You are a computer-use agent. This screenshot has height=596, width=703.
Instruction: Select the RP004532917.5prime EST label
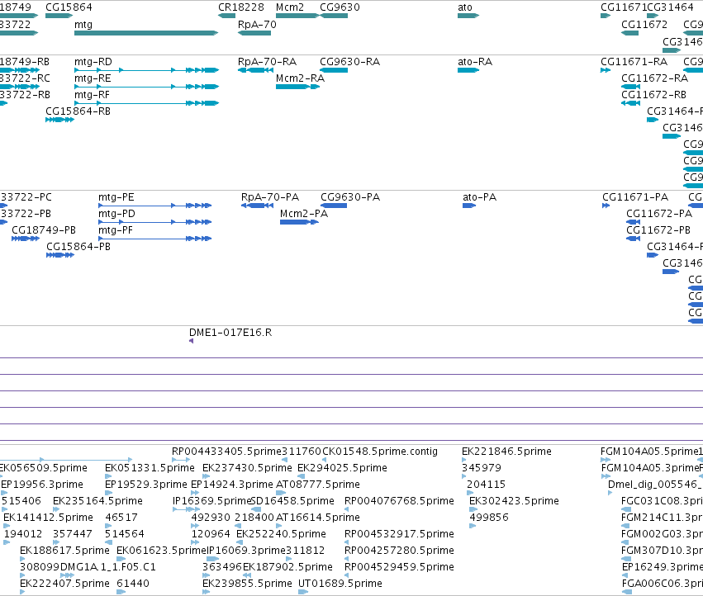[399, 534]
